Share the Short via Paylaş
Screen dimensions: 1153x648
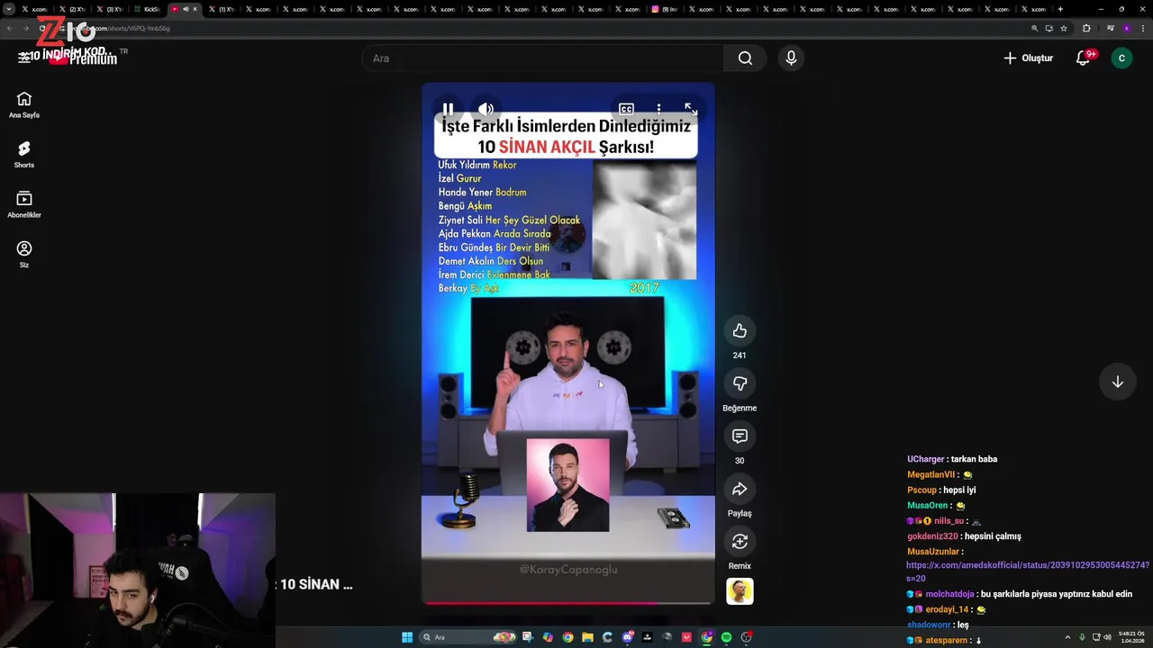(740, 489)
